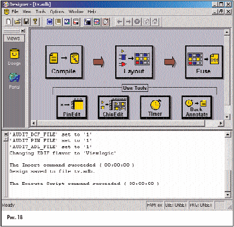
Task: Open the File menu
Action: (x=15, y=11)
